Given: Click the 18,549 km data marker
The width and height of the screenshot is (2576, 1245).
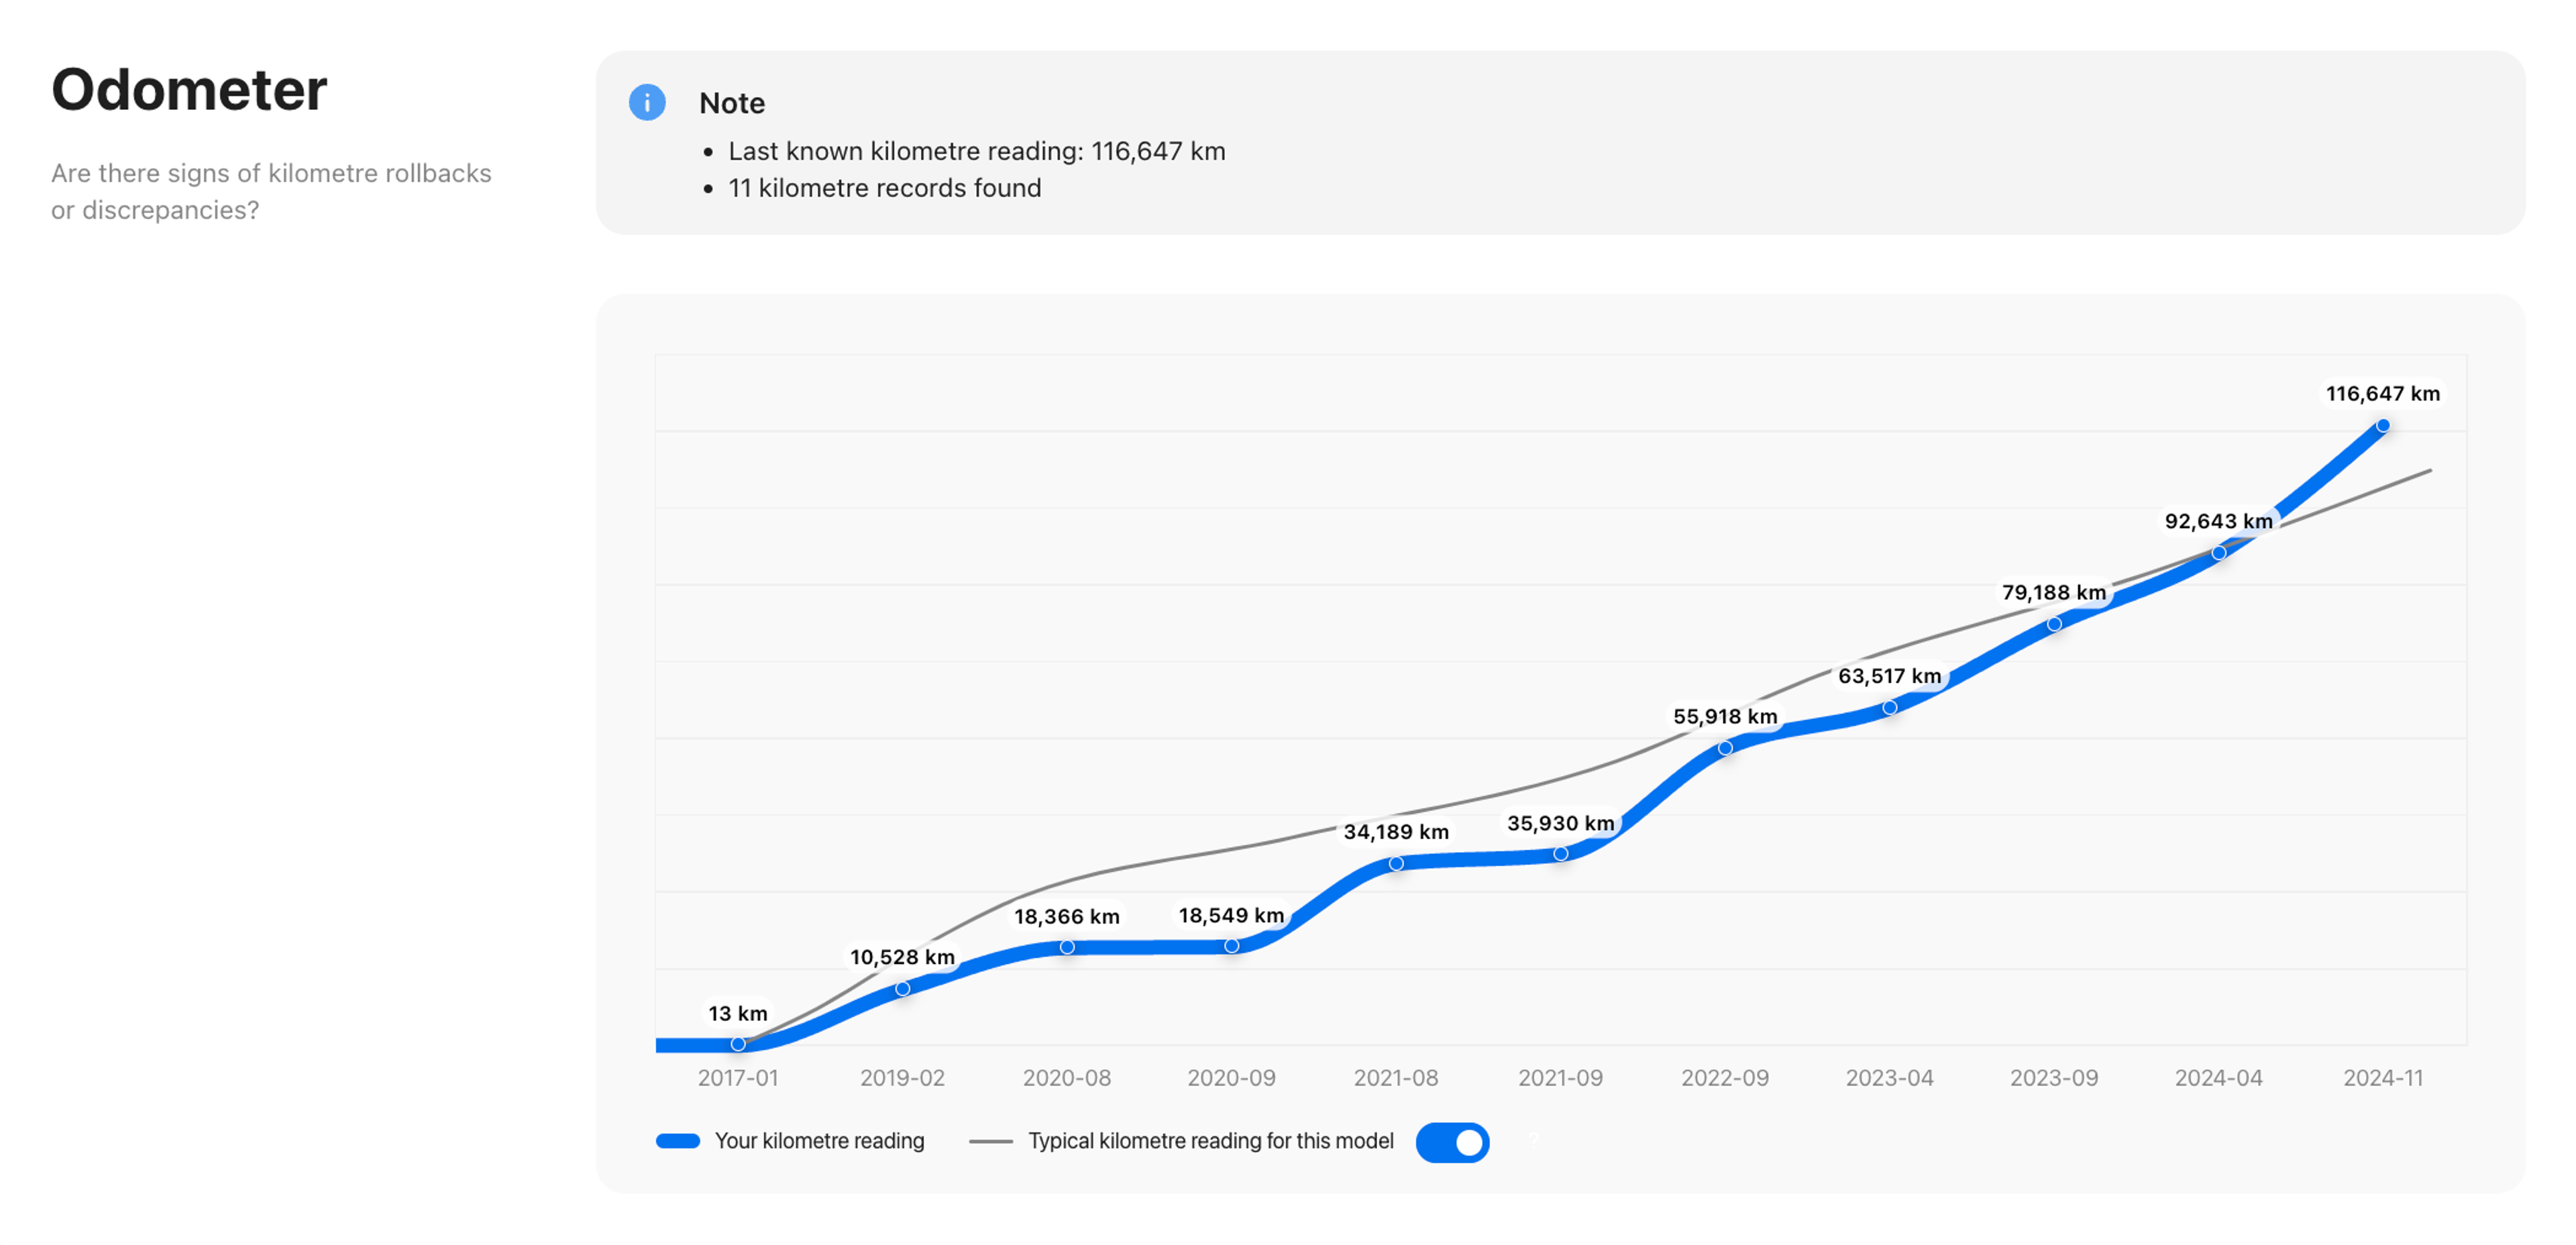Looking at the screenshot, I should pos(1232,946).
